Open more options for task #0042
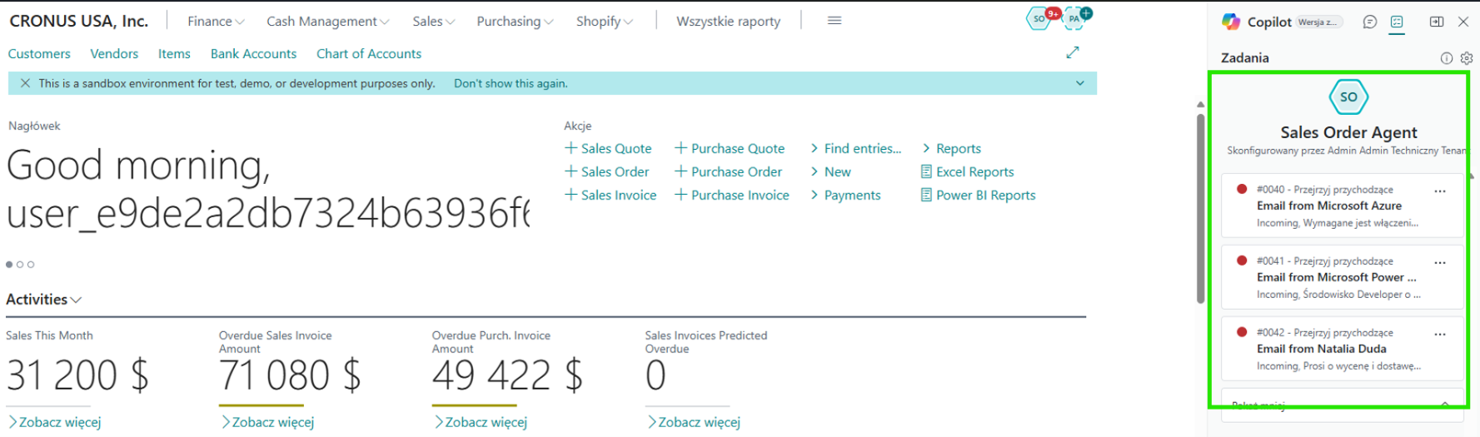This screenshot has height=437, width=1480. tap(1440, 335)
